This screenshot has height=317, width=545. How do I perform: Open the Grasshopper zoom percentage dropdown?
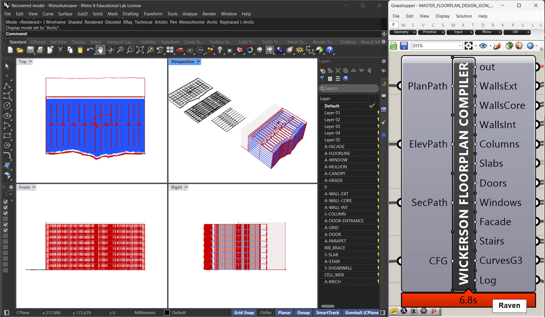point(460,46)
